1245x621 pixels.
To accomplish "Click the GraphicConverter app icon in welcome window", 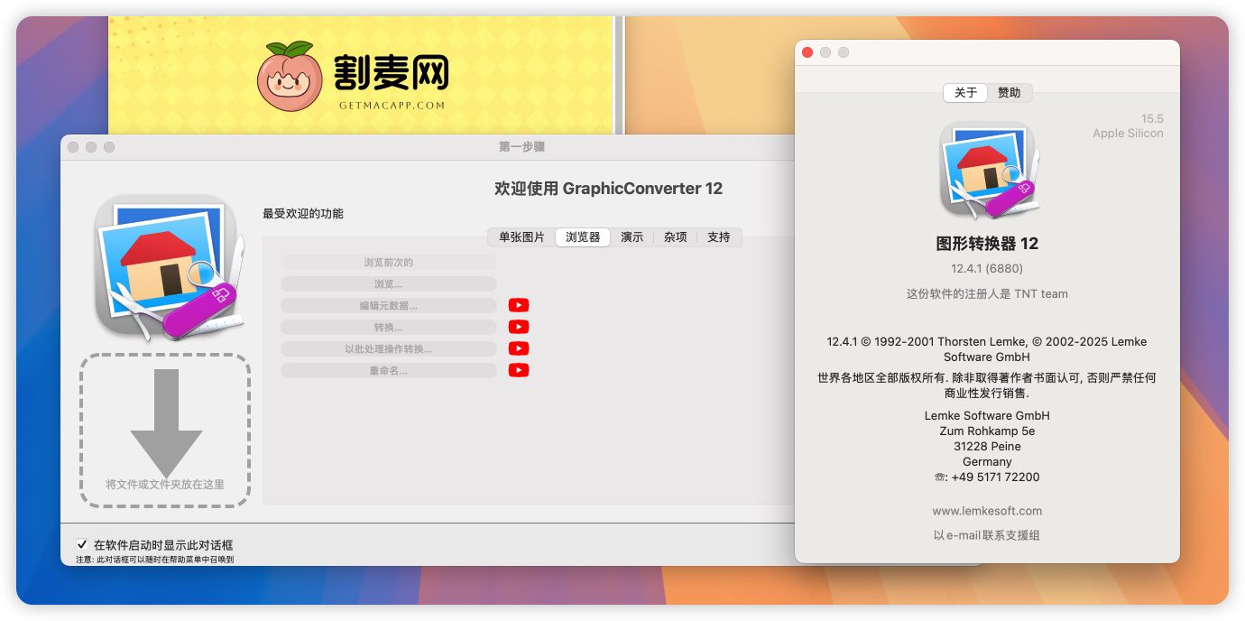I will (170, 267).
